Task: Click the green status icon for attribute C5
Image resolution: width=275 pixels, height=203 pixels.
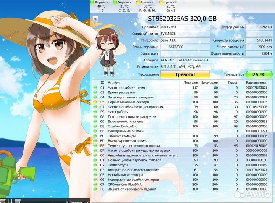Action: (x=95, y=175)
